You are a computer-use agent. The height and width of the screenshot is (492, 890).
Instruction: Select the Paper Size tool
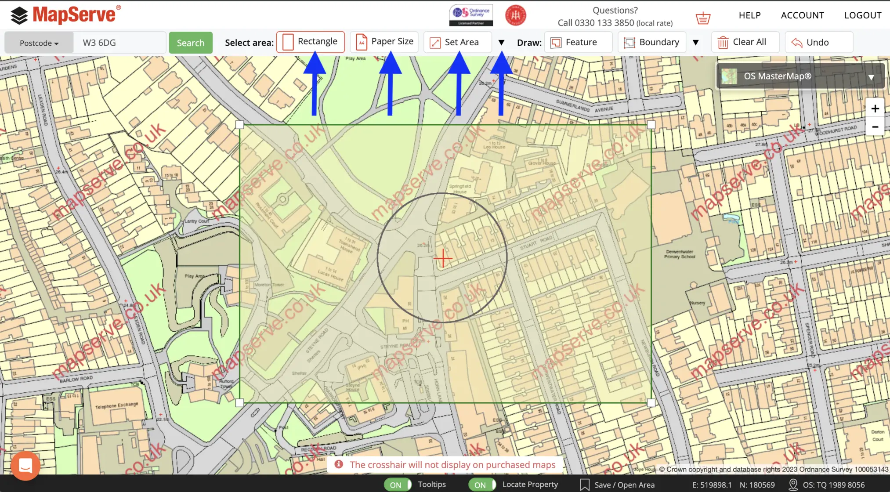[384, 41]
